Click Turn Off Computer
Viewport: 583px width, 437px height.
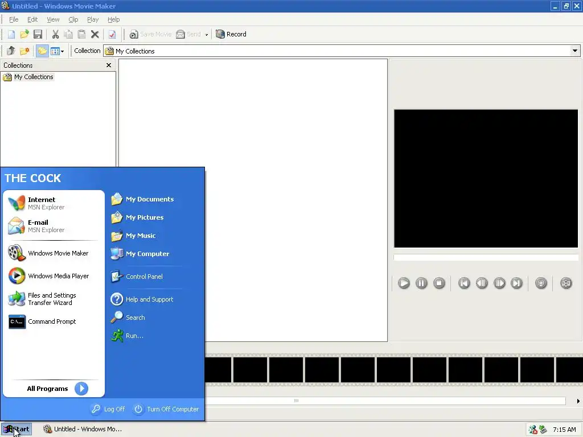(167, 409)
